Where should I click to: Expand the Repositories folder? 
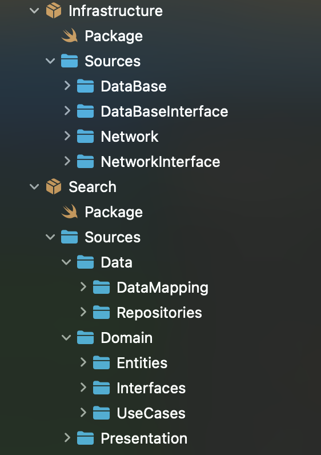(x=83, y=312)
